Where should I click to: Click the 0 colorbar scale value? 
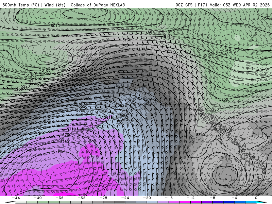pyautogui.click(x=256, y=198)
